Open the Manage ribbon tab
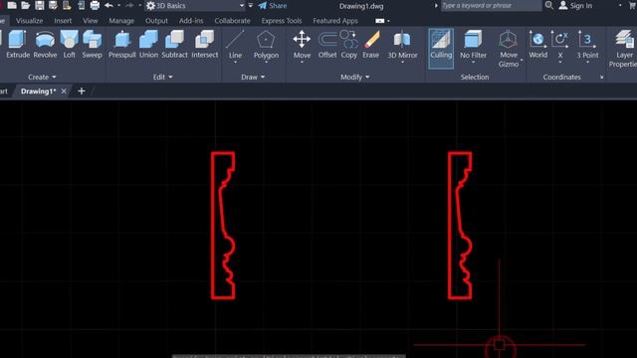This screenshot has height=358, width=637. pyautogui.click(x=121, y=21)
